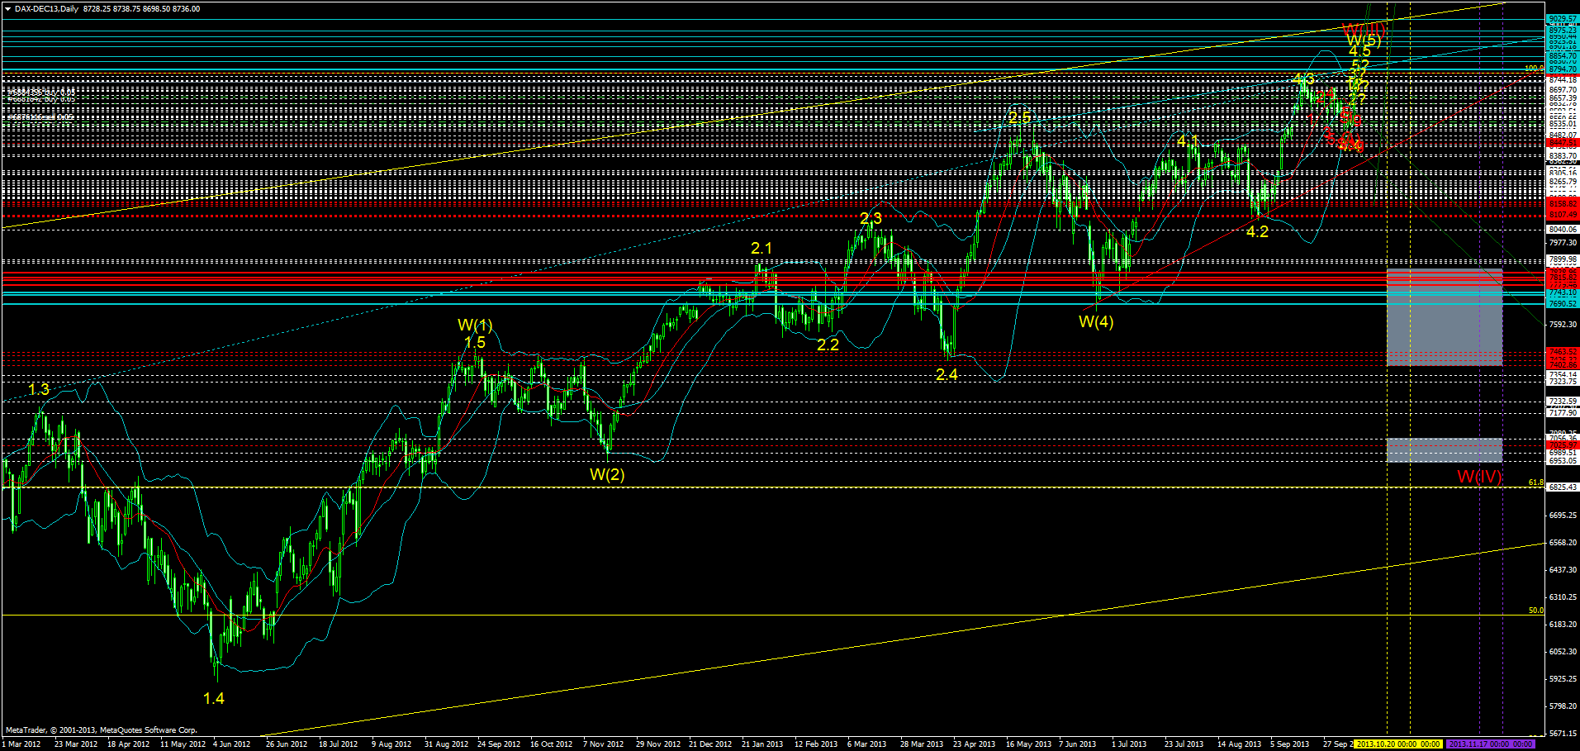Click the 9029.57 cyan price label

coord(1563,17)
